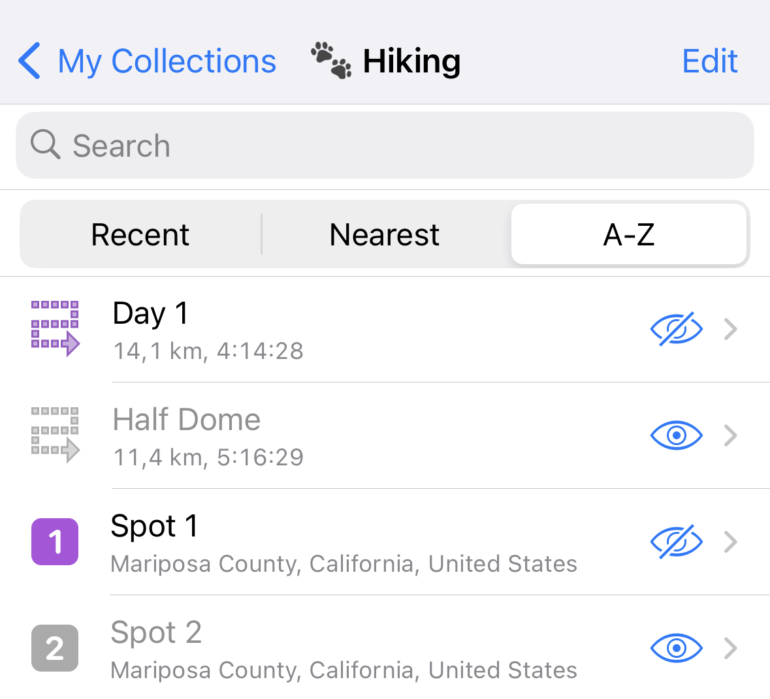This screenshot has height=699, width=770.
Task: Click the paw print collection icon beside Hiking
Action: click(331, 59)
